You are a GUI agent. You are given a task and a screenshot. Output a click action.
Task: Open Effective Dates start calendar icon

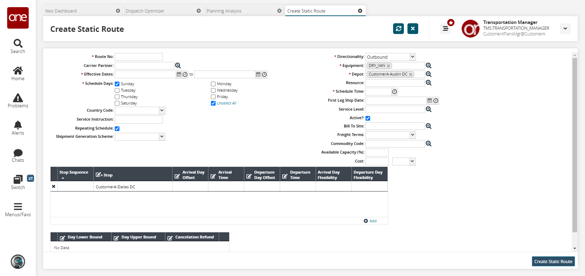[179, 74]
